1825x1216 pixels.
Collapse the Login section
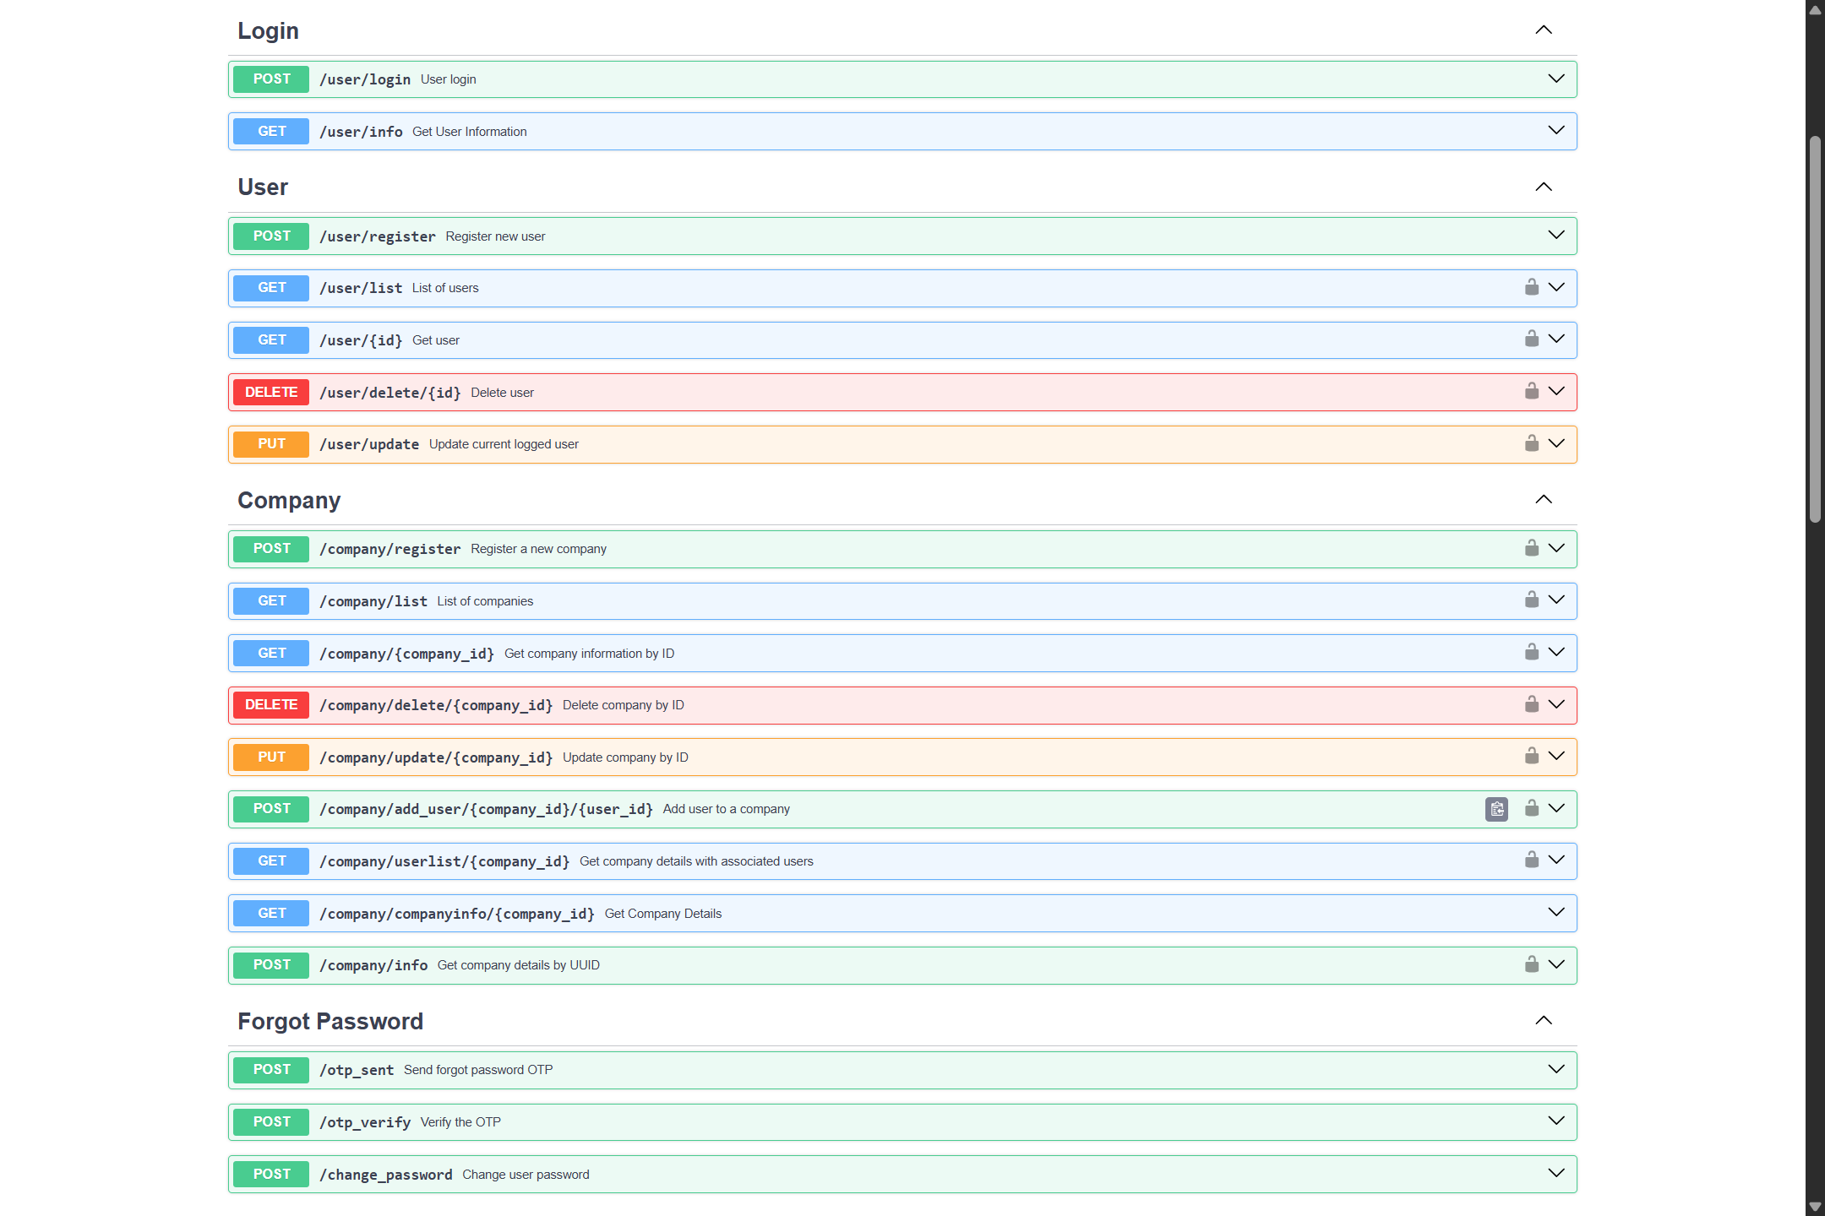coord(1543,30)
